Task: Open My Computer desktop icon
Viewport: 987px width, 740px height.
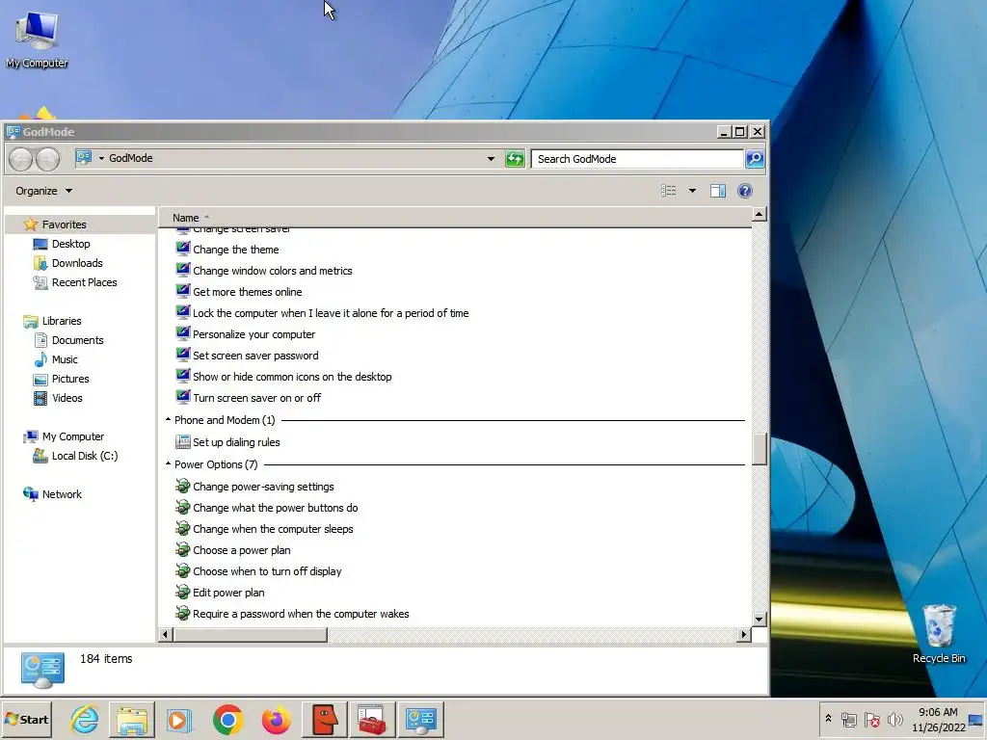Action: click(38, 40)
